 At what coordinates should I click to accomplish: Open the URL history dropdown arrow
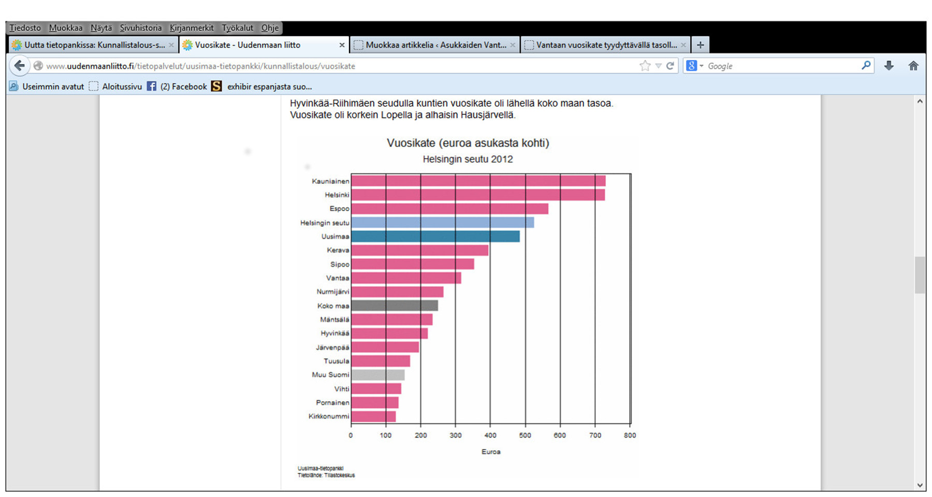(x=658, y=66)
